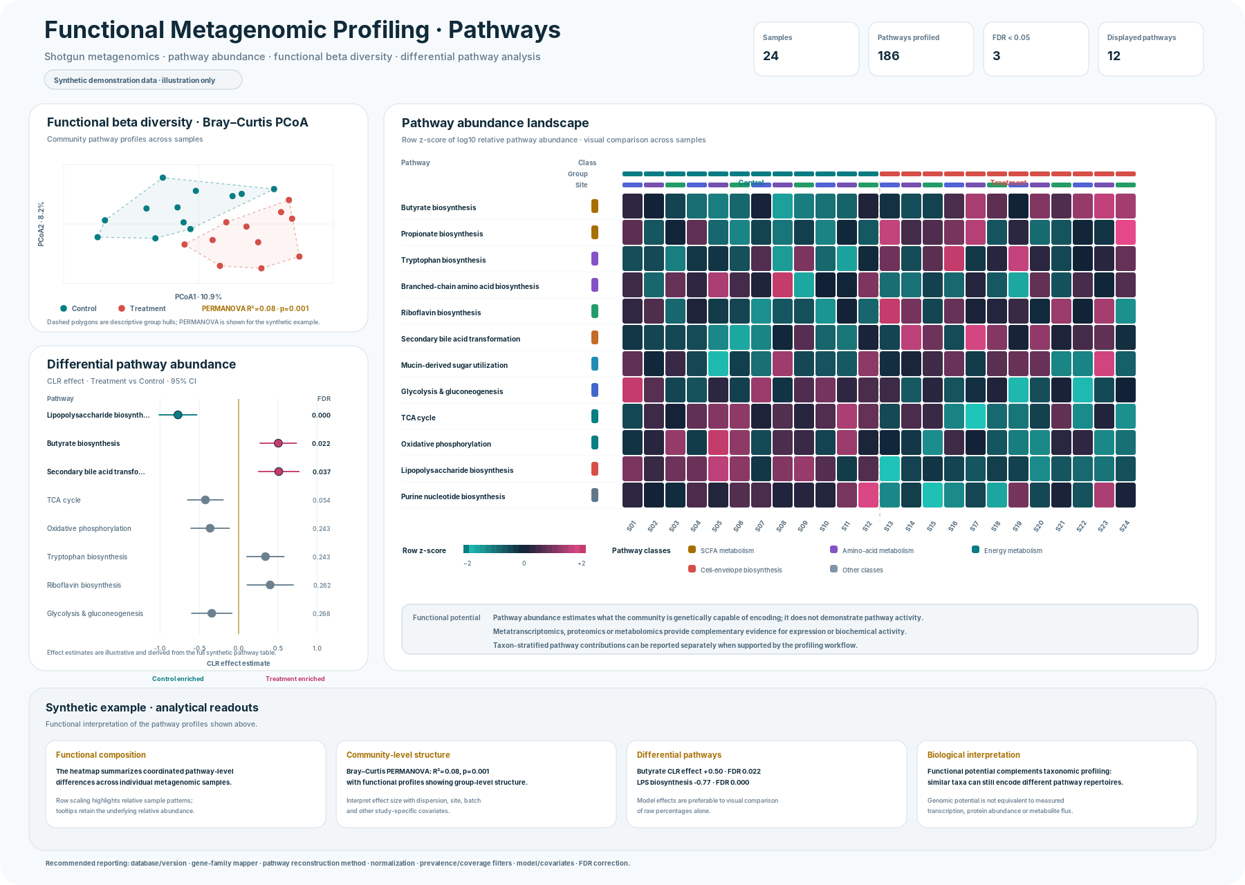Click the PERMANOVA R²=0.08 p=0.001 text
Screen dimensions: 1245x885
[x=255, y=308]
